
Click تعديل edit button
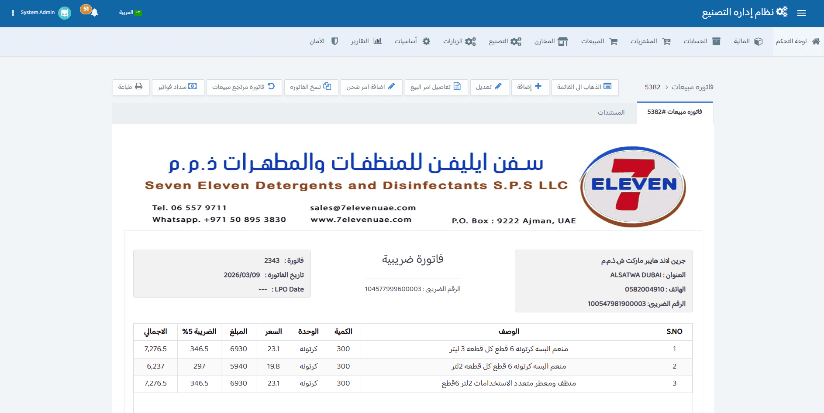pyautogui.click(x=489, y=87)
